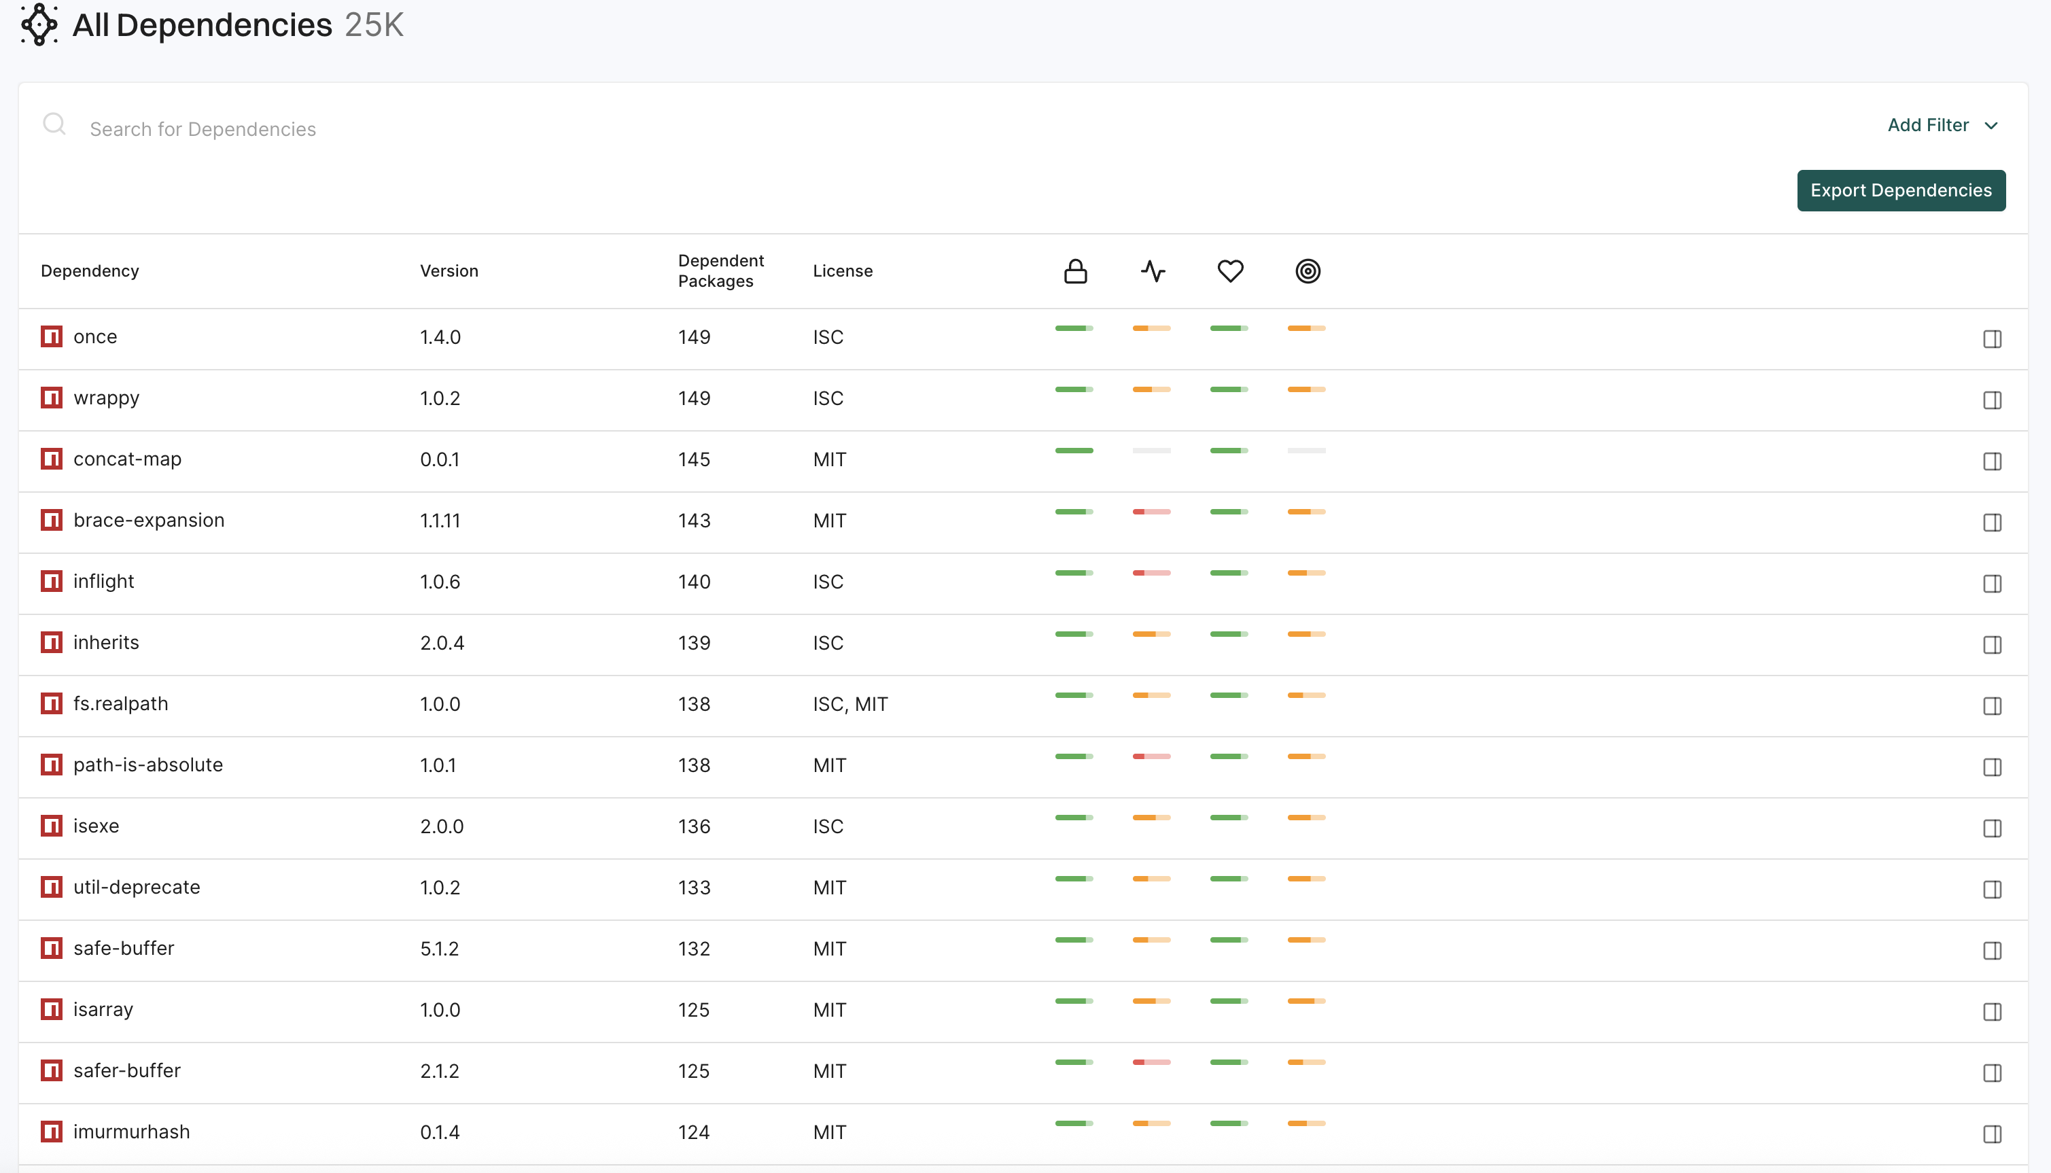Click the npm icon beside concat-map
Image resolution: width=2051 pixels, height=1173 pixels.
click(x=52, y=459)
